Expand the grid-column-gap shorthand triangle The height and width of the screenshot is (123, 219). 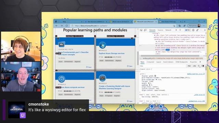(156, 80)
